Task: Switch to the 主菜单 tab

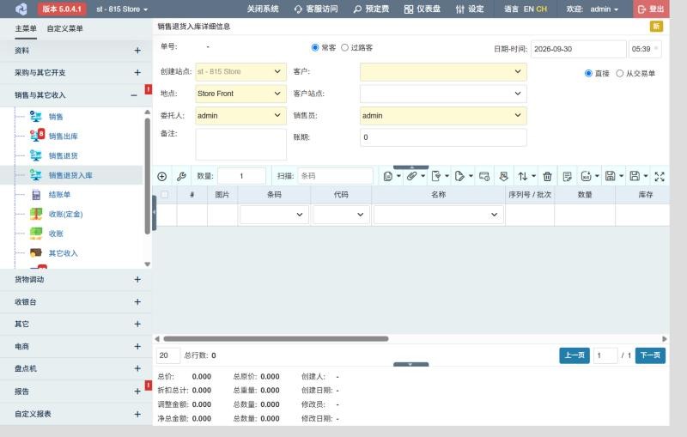Action: coord(26,28)
